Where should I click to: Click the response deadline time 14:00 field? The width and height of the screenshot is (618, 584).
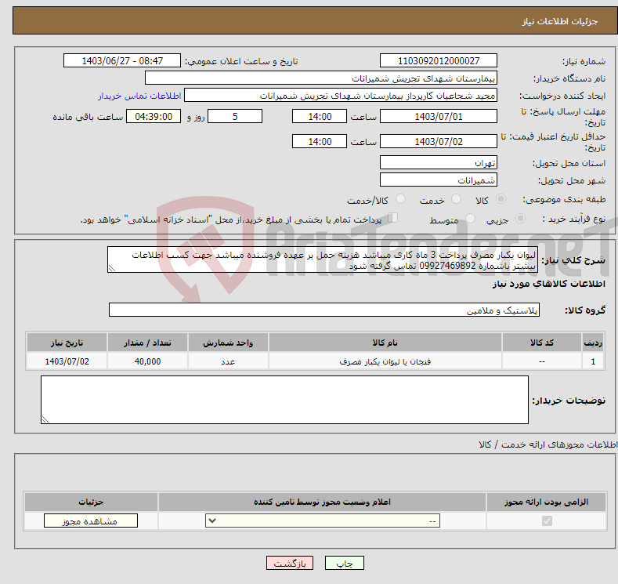320,116
